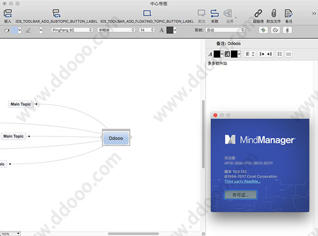The width and height of the screenshot is (318, 236).
Task: Open the 超链接 hyperlink tool
Action: (258, 13)
